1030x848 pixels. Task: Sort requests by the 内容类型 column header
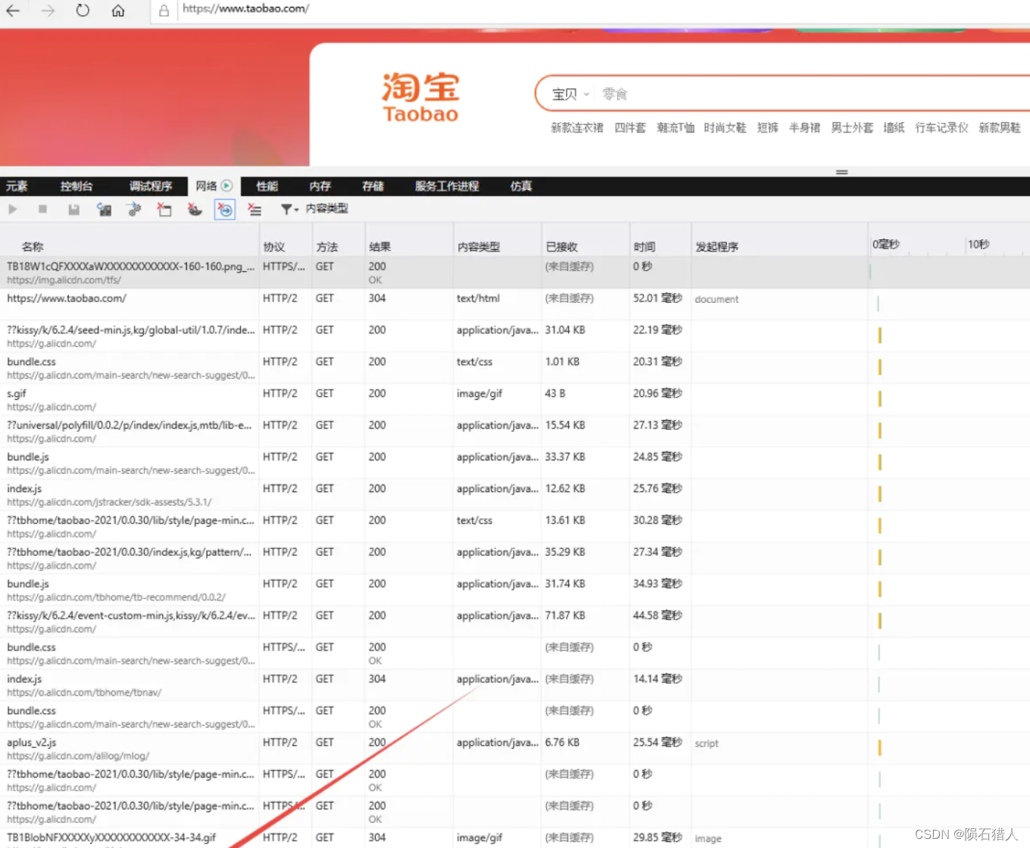coord(479,247)
